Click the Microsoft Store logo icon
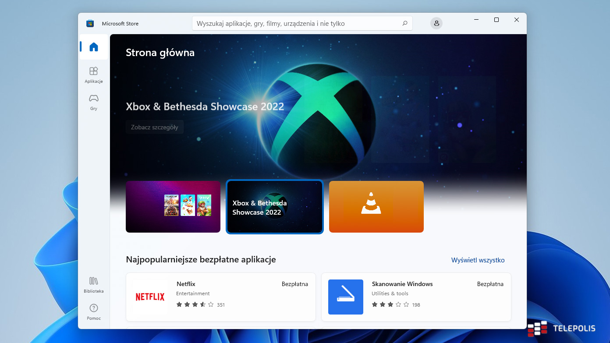 tap(90, 24)
